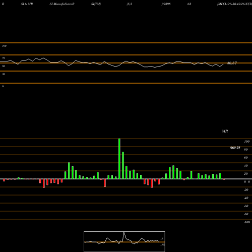
Task: Click the RSI 30 level label
Action: click(4, 74)
